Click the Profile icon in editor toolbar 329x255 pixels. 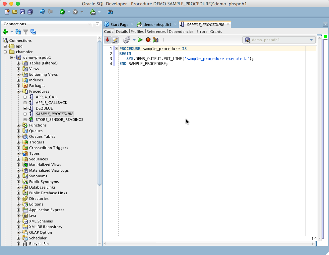tap(156, 40)
